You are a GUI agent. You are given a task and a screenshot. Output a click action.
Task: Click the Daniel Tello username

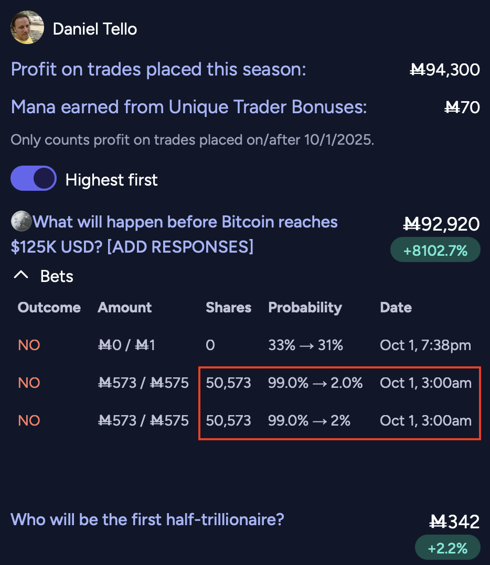[x=95, y=29]
